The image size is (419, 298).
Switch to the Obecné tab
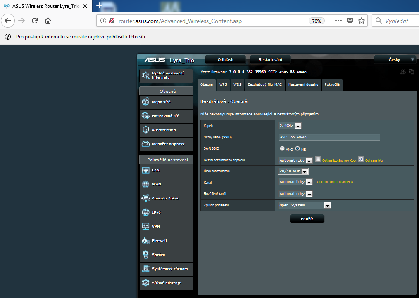[207, 84]
